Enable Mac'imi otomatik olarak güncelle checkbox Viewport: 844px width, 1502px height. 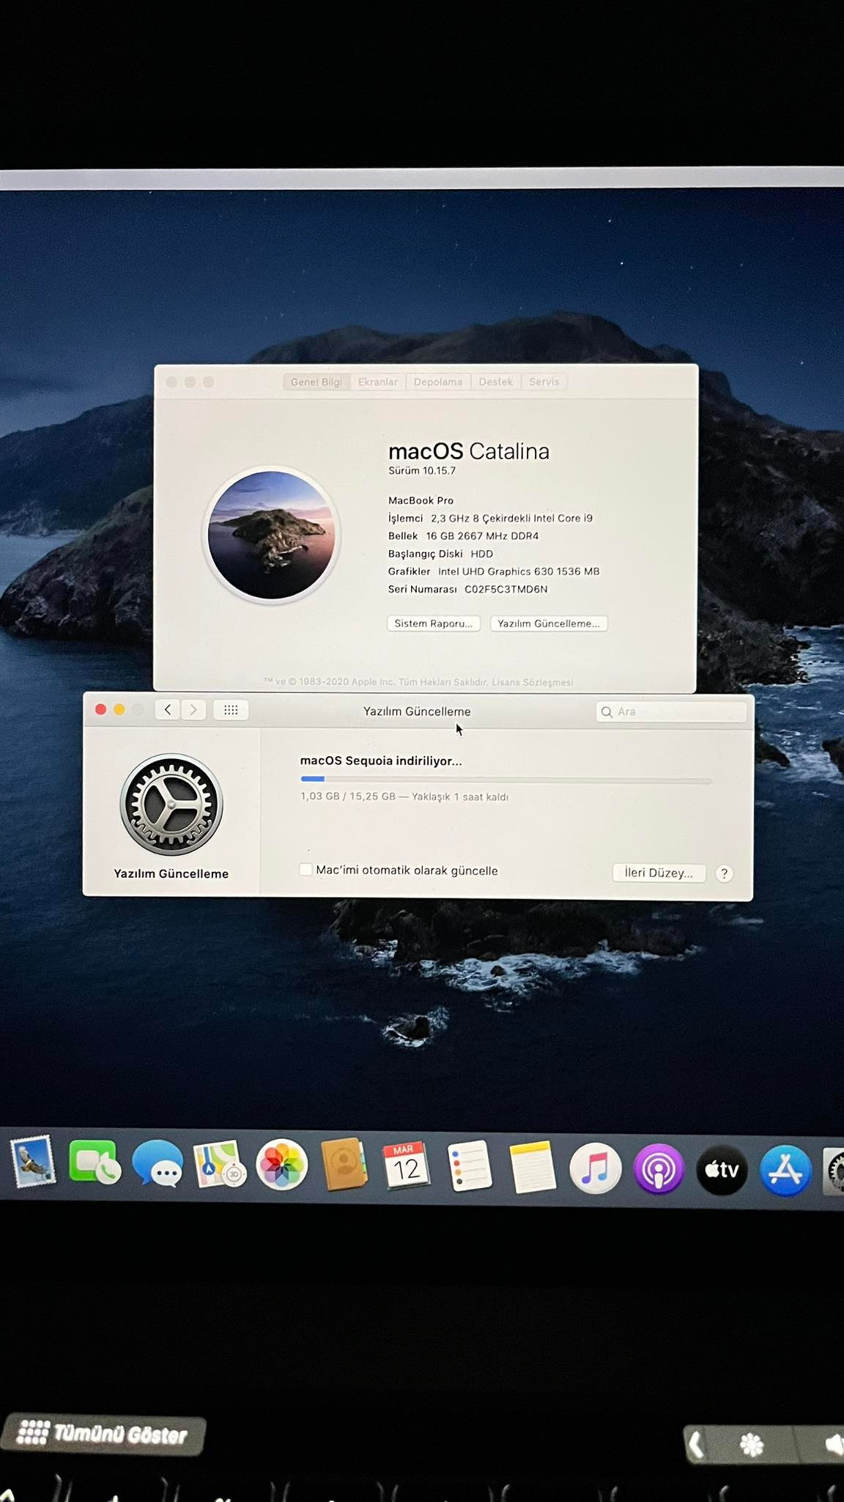(306, 870)
